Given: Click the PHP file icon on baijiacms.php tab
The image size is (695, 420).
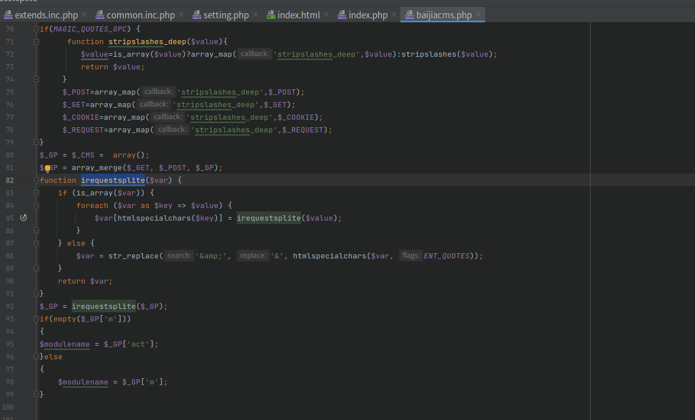Looking at the screenshot, I should pos(410,15).
